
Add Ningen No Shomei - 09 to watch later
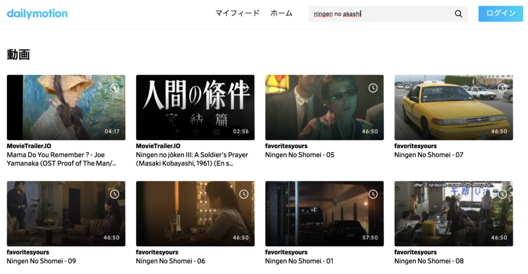point(114,194)
